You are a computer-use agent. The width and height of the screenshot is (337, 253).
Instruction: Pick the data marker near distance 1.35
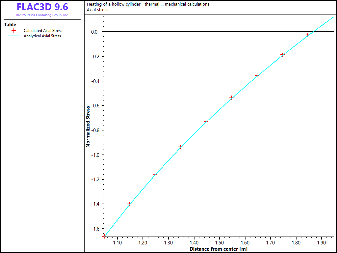tap(180, 147)
